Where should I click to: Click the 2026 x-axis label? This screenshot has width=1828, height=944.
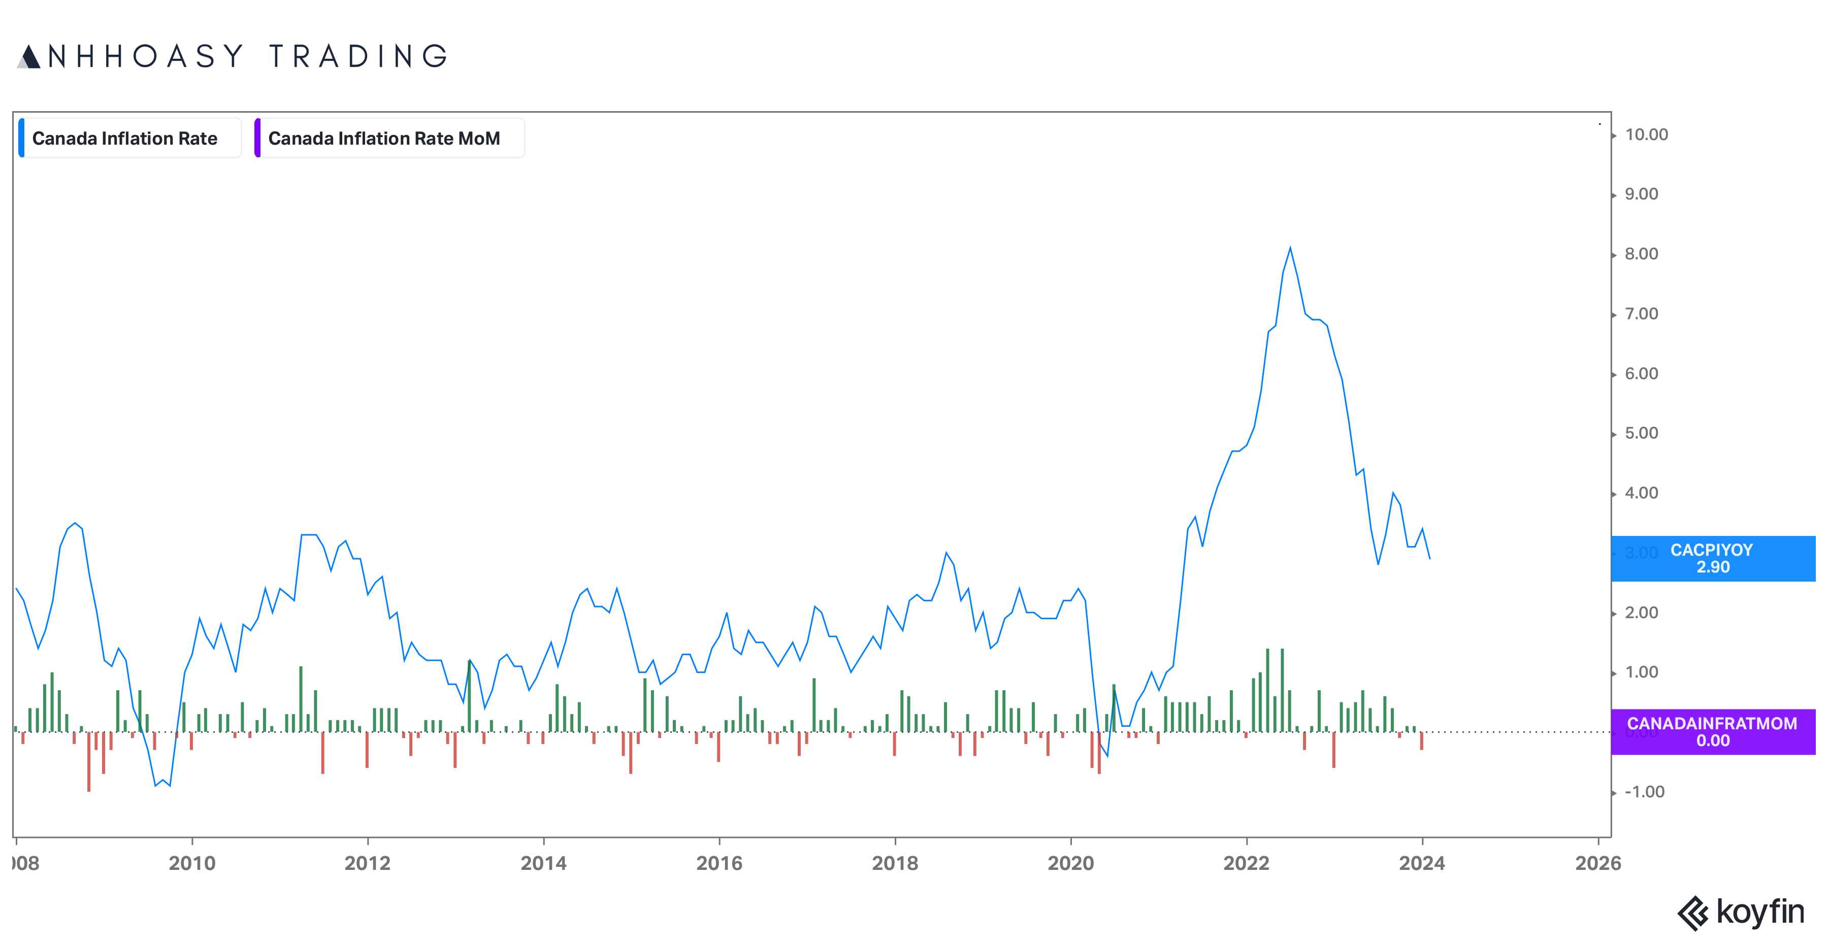1597,863
